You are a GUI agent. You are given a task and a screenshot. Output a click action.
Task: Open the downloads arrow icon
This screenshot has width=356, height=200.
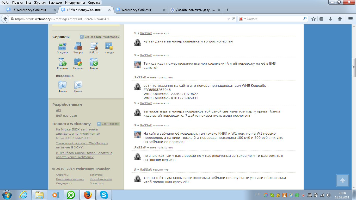tap(330, 19)
